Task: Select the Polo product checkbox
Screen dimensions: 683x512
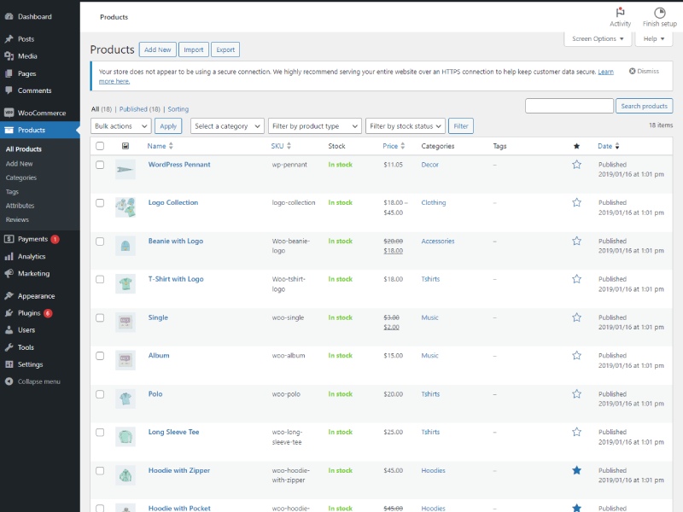Action: point(100,394)
